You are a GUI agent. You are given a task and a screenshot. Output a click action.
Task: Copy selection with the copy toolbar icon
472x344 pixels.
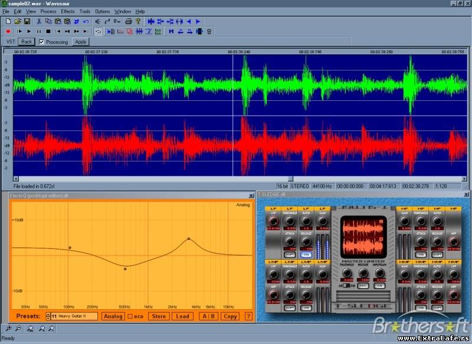[x=48, y=21]
